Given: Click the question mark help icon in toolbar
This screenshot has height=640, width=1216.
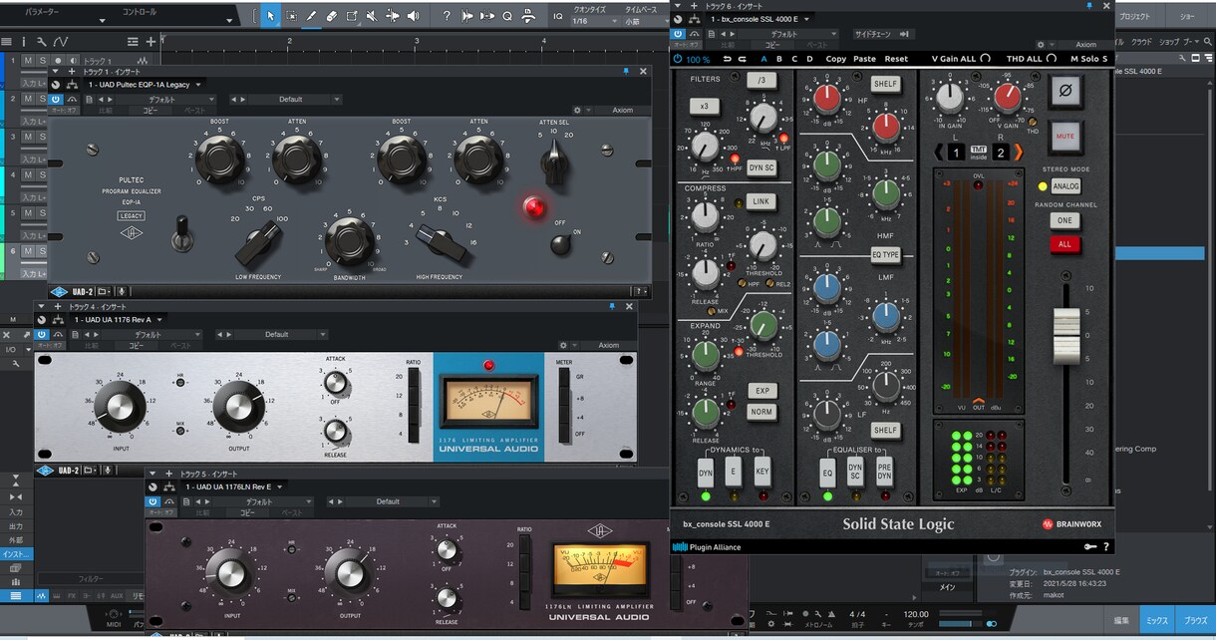Looking at the screenshot, I should 447,16.
